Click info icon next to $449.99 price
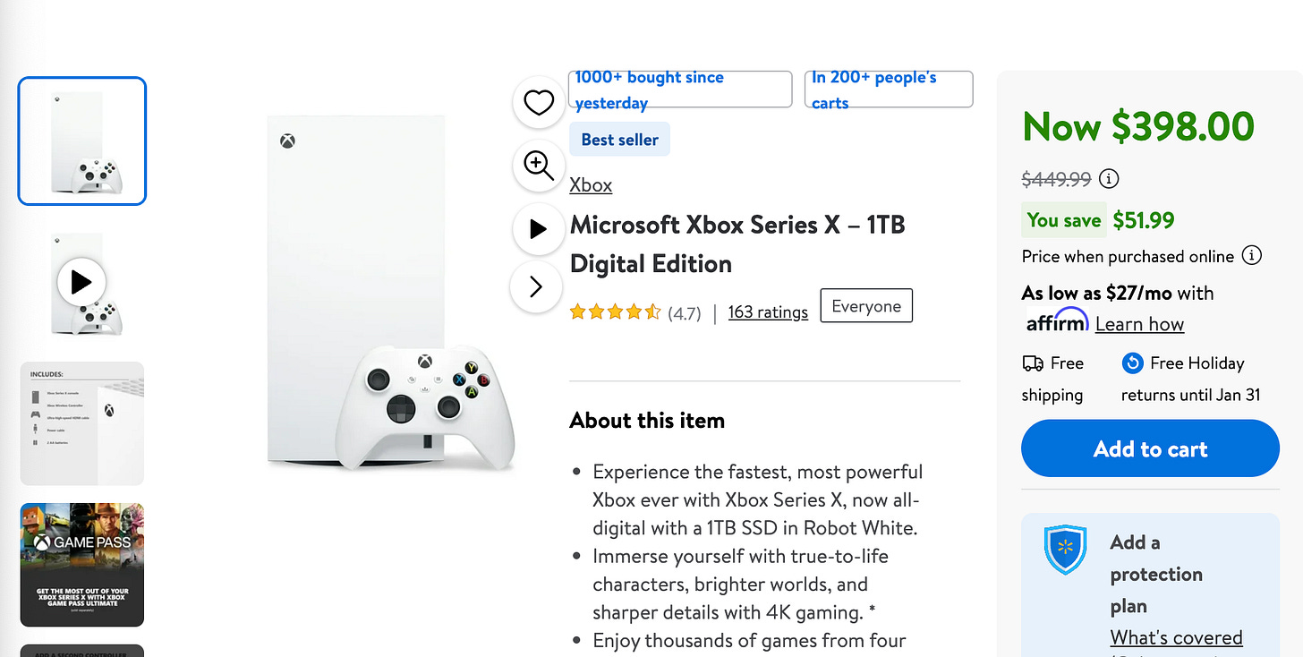Viewport: 1303px width, 657px height. pyautogui.click(x=1108, y=178)
